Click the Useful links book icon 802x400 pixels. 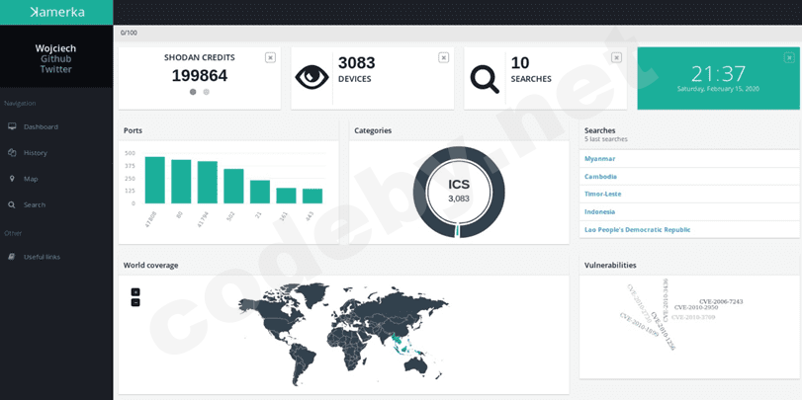click(12, 257)
